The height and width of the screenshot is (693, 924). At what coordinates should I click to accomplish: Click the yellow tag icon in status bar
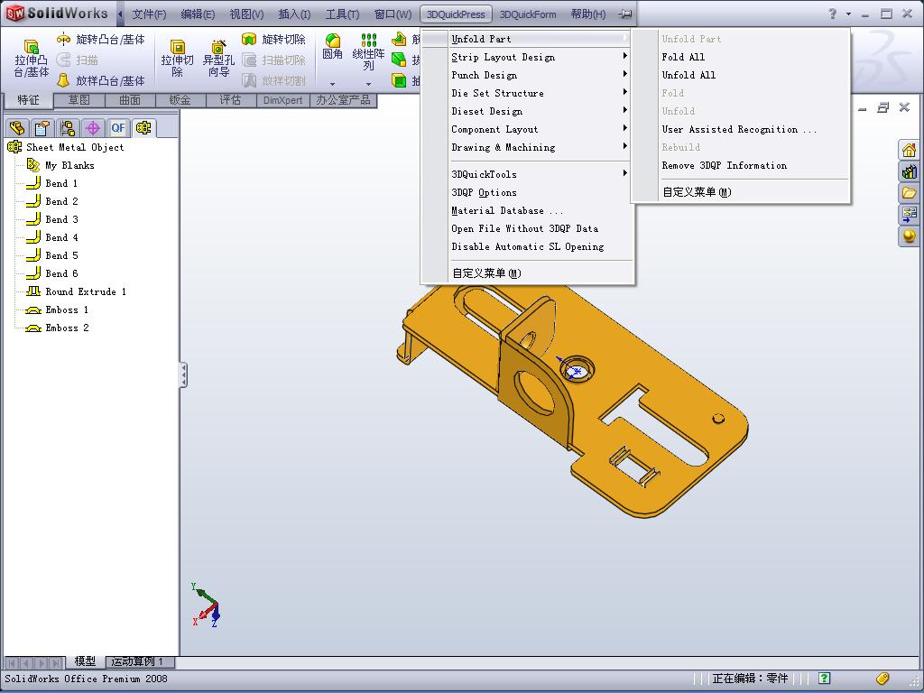pos(882,679)
